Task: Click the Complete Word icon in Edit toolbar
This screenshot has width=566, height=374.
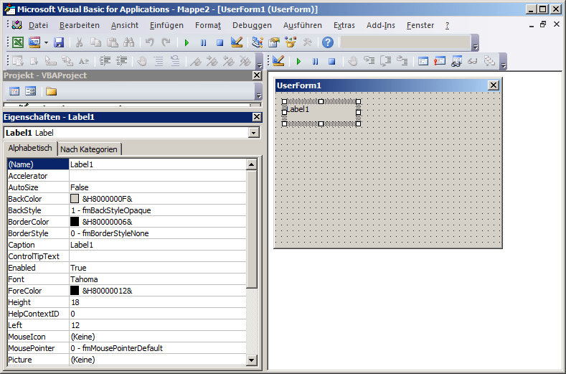Action: [83, 61]
